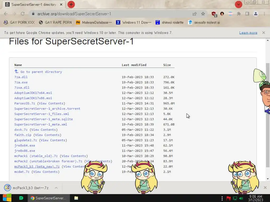Click the taskbar clock showing 9:06 AM
The width and height of the screenshot is (270, 202).
click(255, 198)
